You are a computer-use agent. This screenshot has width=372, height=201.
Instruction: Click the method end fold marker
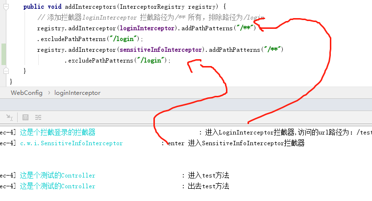click(x=6, y=70)
